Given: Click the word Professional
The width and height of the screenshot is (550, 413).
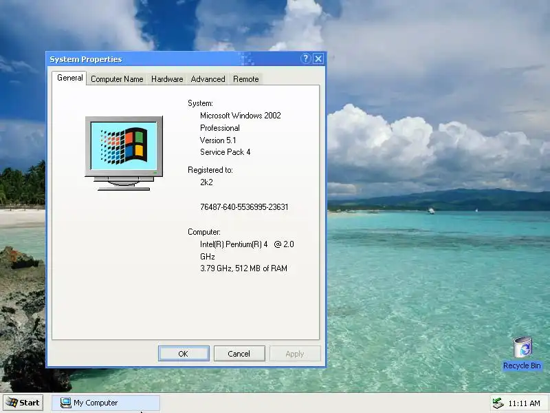Looking at the screenshot, I should point(220,128).
